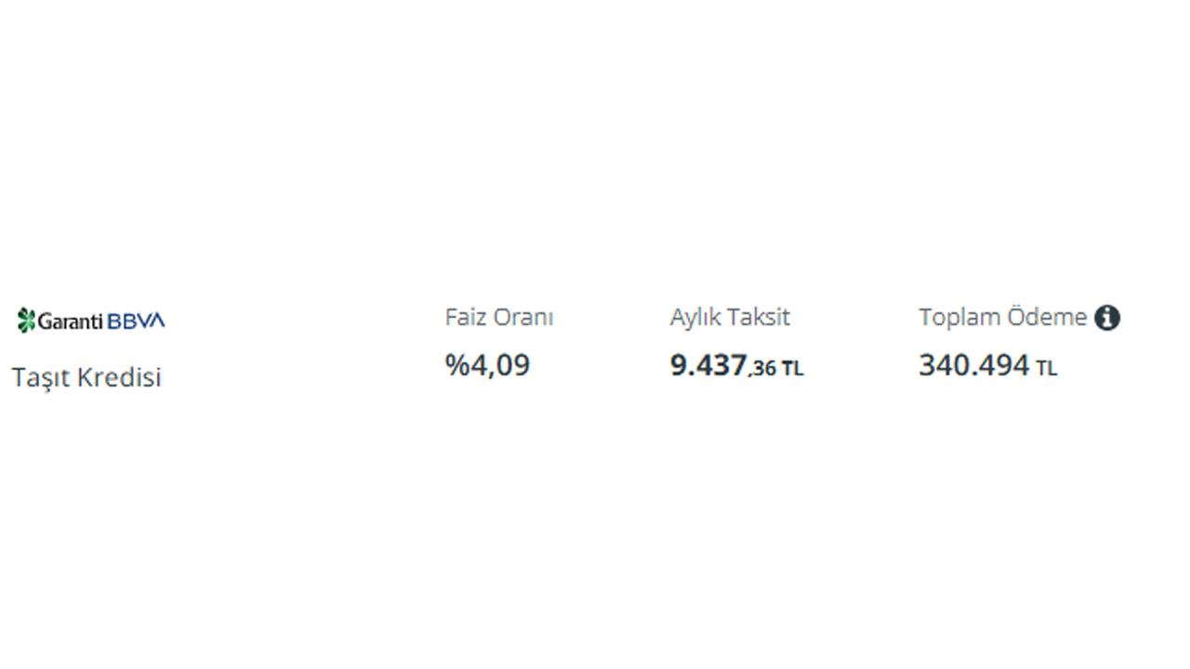Click the green clover Garanti logo icon

click(x=26, y=321)
